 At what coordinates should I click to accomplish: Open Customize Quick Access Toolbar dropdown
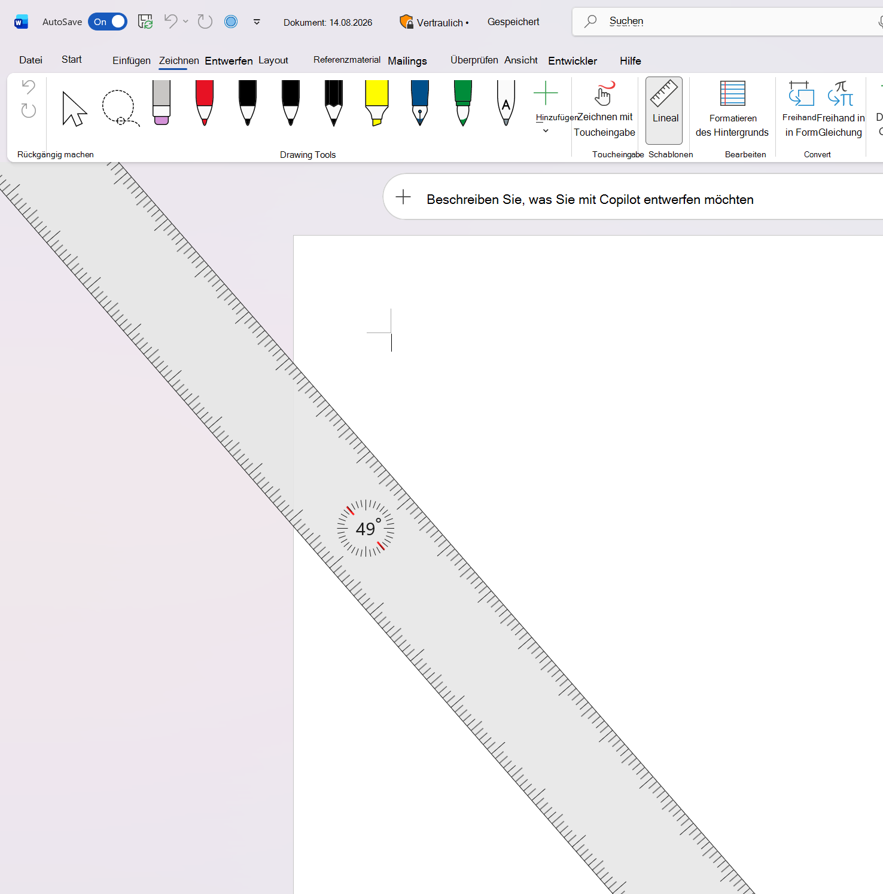coord(257,22)
